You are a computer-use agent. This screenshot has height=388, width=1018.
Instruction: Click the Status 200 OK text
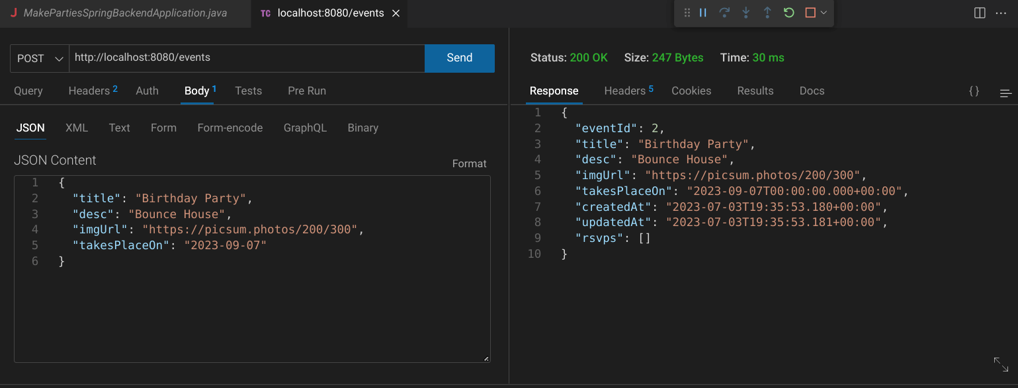(569, 58)
